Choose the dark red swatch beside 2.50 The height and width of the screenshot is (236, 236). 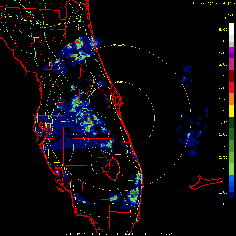(232, 76)
